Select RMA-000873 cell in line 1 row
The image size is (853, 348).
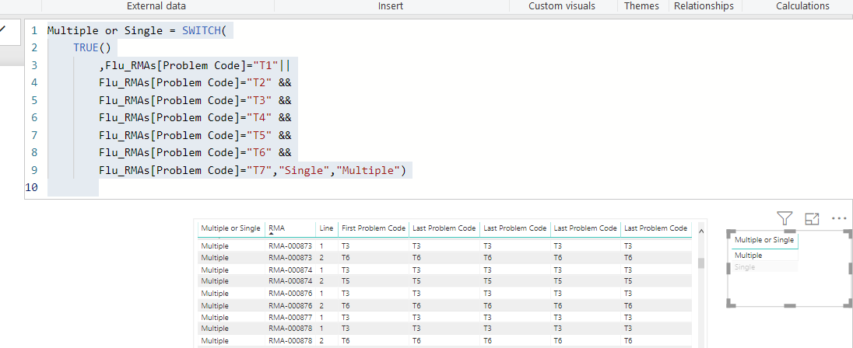pyautogui.click(x=290, y=246)
